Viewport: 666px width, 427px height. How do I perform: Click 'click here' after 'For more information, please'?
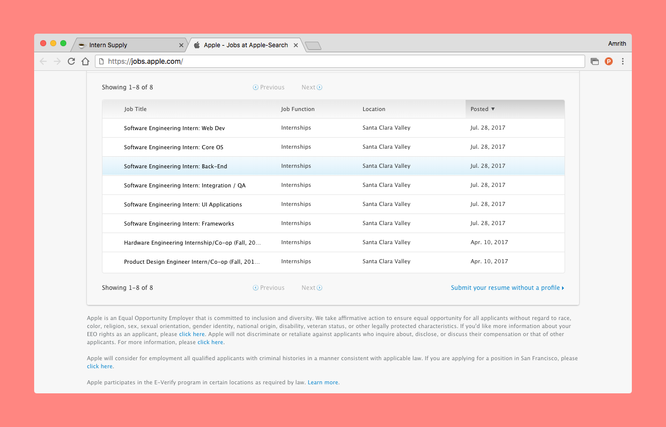(x=210, y=342)
